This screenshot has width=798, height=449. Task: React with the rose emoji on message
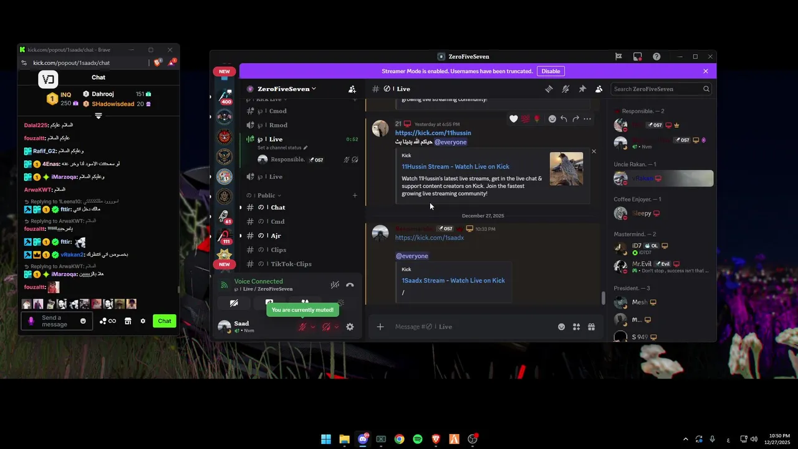click(x=537, y=119)
